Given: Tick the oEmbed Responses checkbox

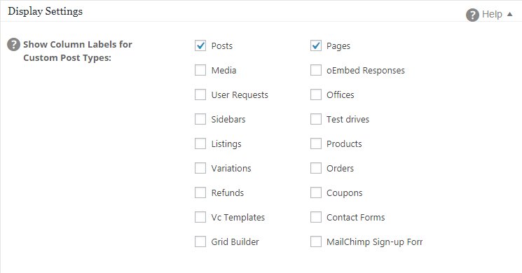Looking at the screenshot, I should (x=316, y=70).
